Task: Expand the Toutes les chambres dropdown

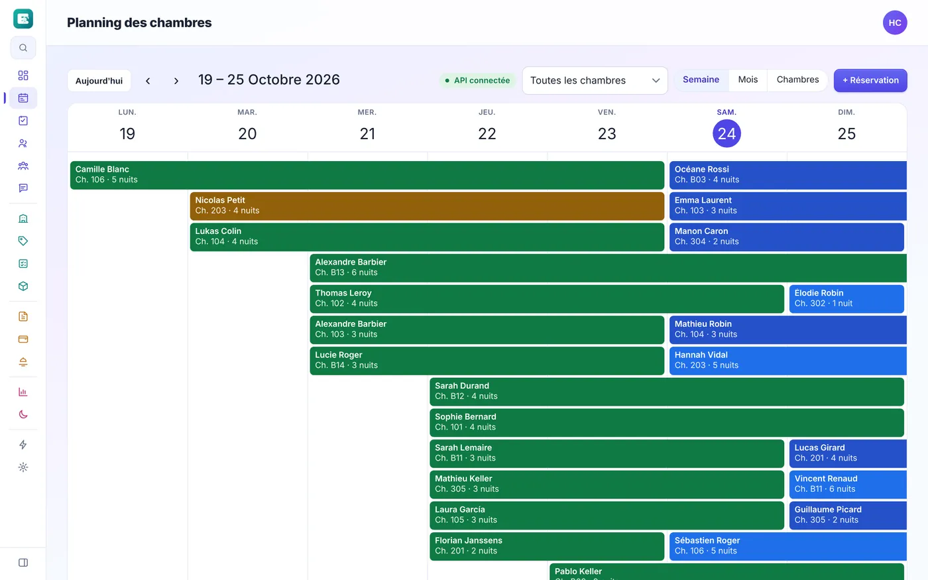Action: point(595,80)
